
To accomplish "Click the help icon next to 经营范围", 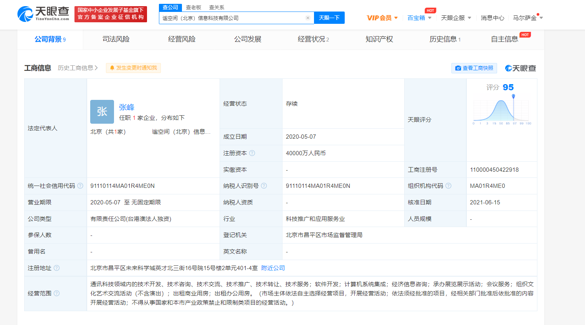I will tap(56, 293).
